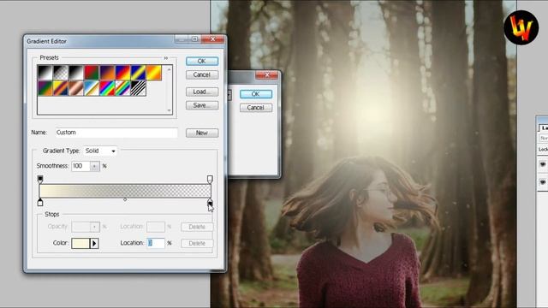Select the Transparent Stripes gradient preset

138,88
